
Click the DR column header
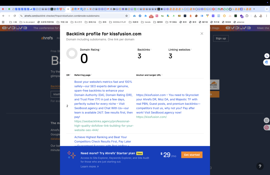coord(68,75)
